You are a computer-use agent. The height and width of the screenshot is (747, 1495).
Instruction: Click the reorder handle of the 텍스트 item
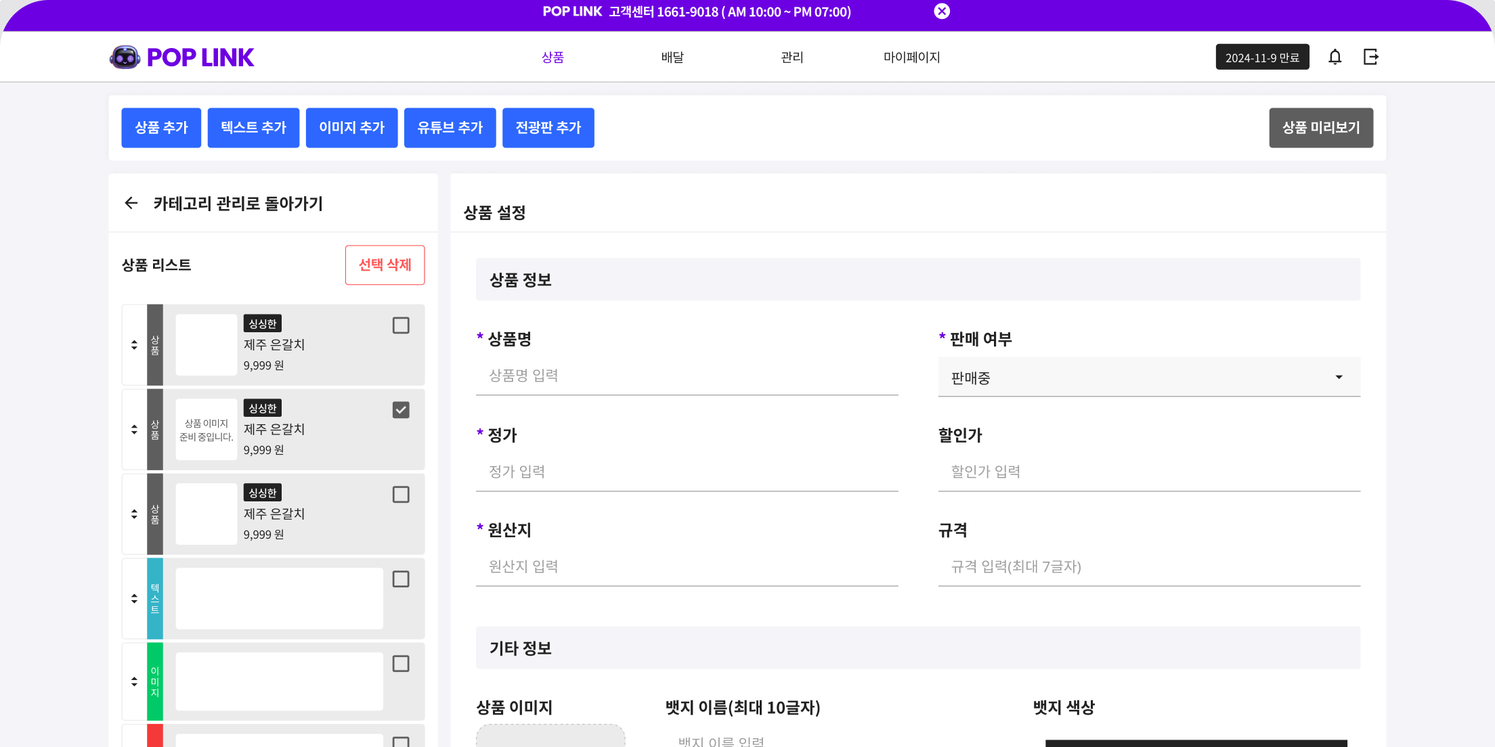pos(134,599)
